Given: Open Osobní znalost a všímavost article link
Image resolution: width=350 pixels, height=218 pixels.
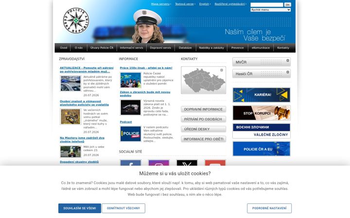Looking at the screenshot, I should pos(84,103).
